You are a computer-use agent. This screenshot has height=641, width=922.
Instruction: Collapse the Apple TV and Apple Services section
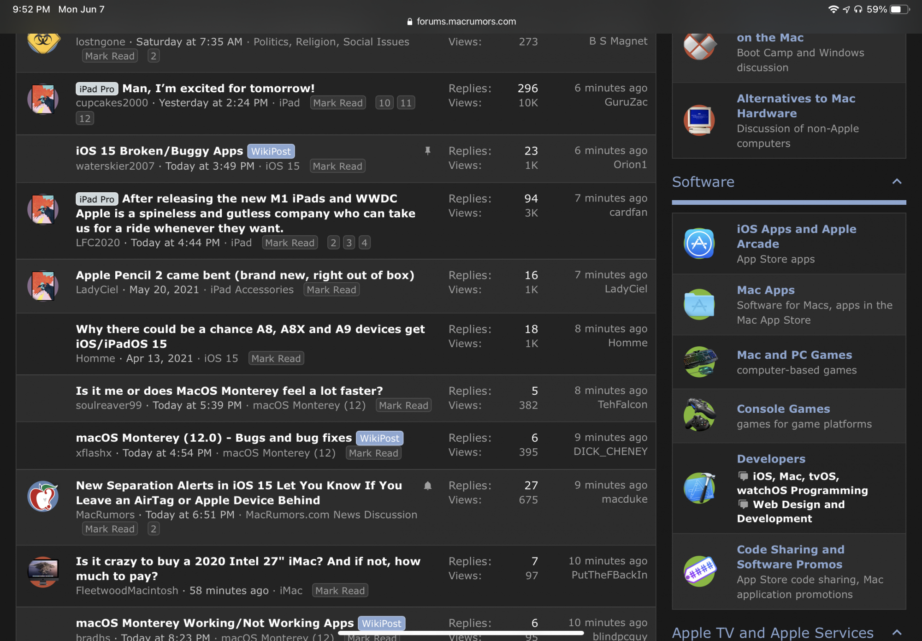coord(897,632)
